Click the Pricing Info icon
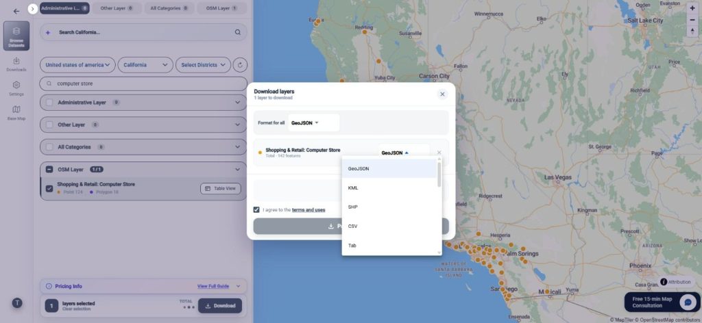 (x=49, y=286)
